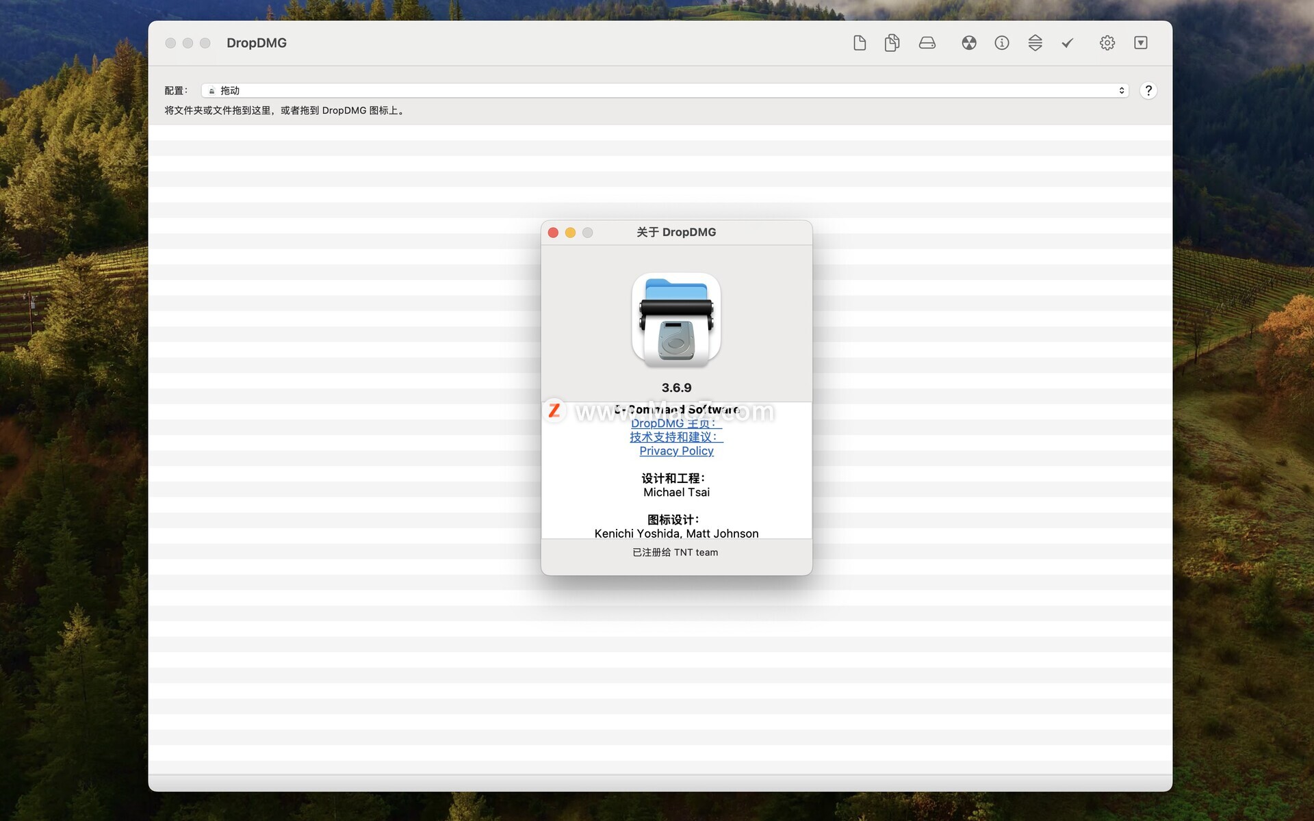
Task: Click the stacked documents icon in toolbar
Action: coord(892,43)
